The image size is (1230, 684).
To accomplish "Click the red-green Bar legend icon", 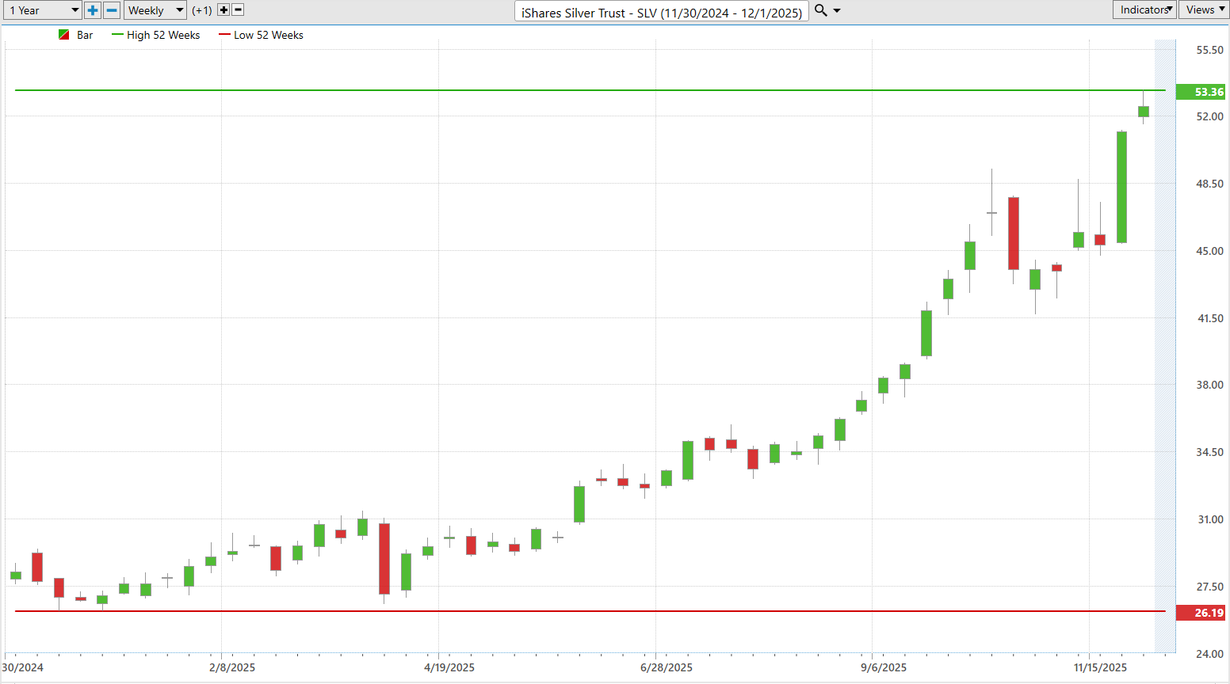I will pyautogui.click(x=64, y=35).
